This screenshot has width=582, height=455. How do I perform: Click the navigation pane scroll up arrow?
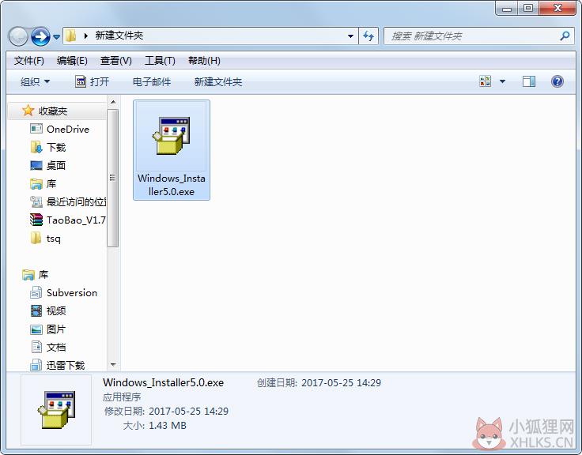pos(113,102)
